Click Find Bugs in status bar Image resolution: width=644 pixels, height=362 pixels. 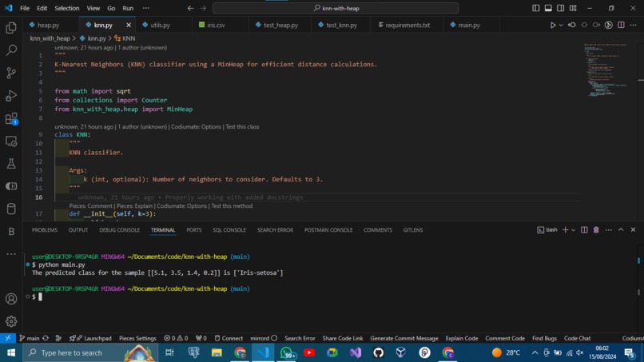(544, 338)
